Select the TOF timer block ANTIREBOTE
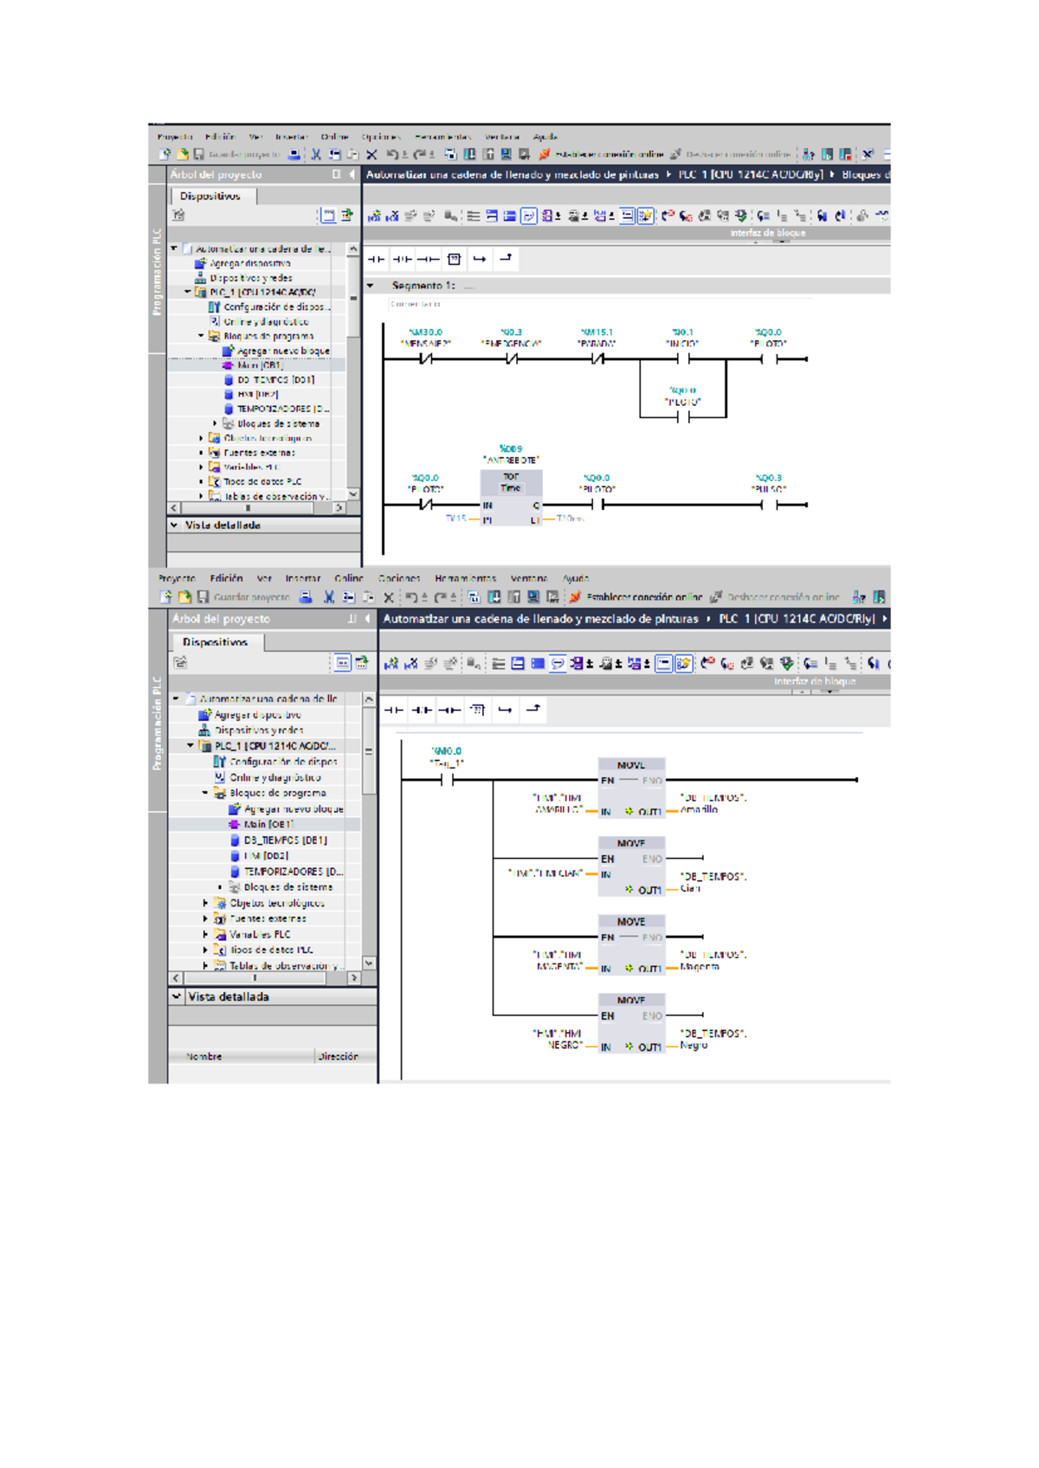This screenshot has height=1468, width=1039. (511, 498)
